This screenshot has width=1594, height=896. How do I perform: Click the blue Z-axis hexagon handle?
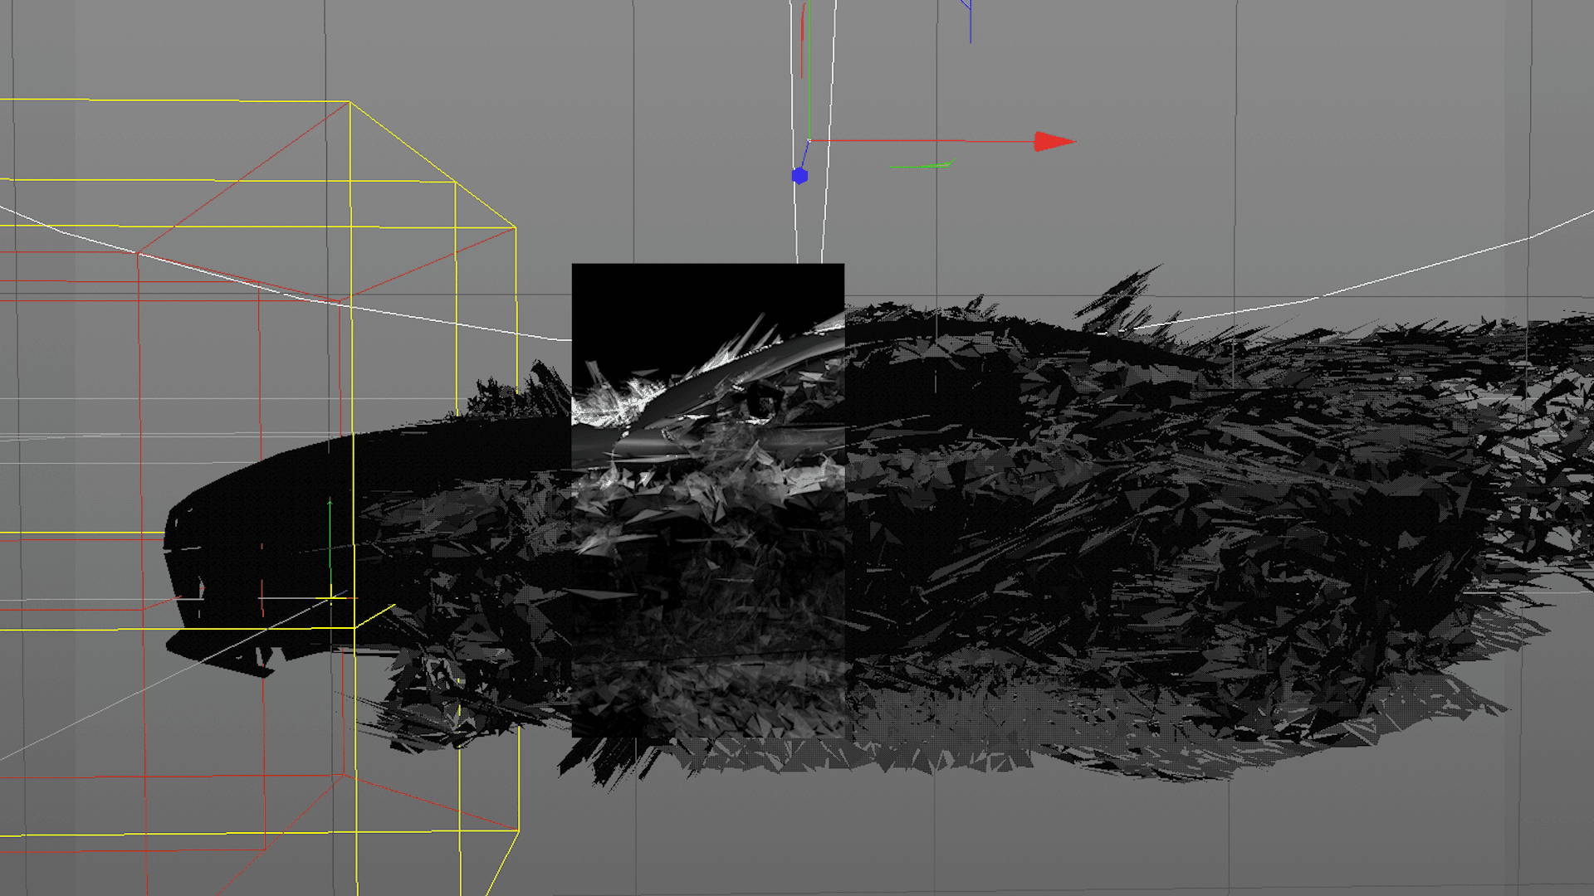click(799, 176)
